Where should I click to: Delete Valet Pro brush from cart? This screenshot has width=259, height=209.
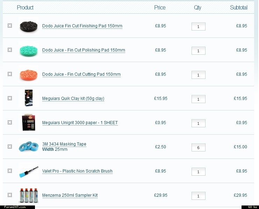(x=10, y=171)
